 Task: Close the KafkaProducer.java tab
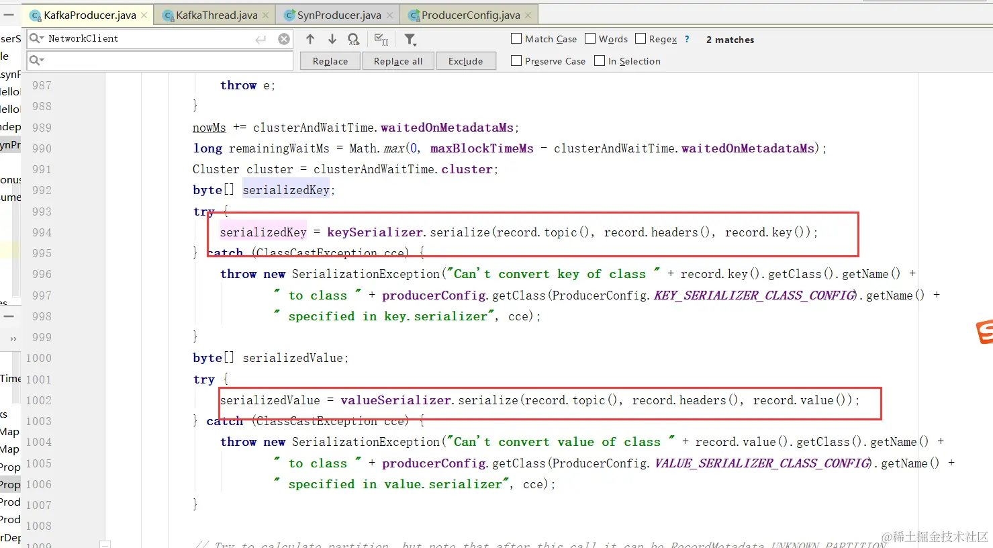click(144, 15)
